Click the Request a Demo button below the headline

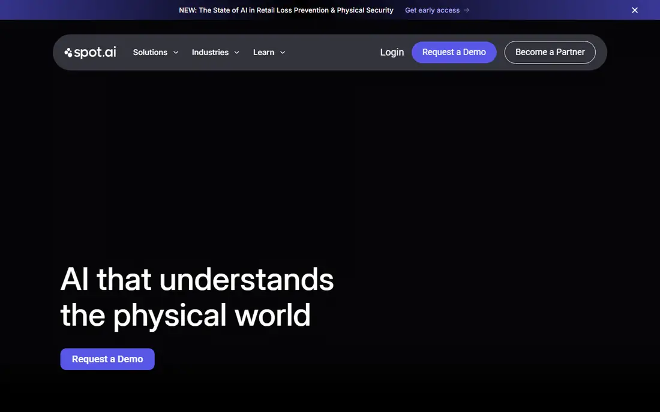(x=107, y=359)
